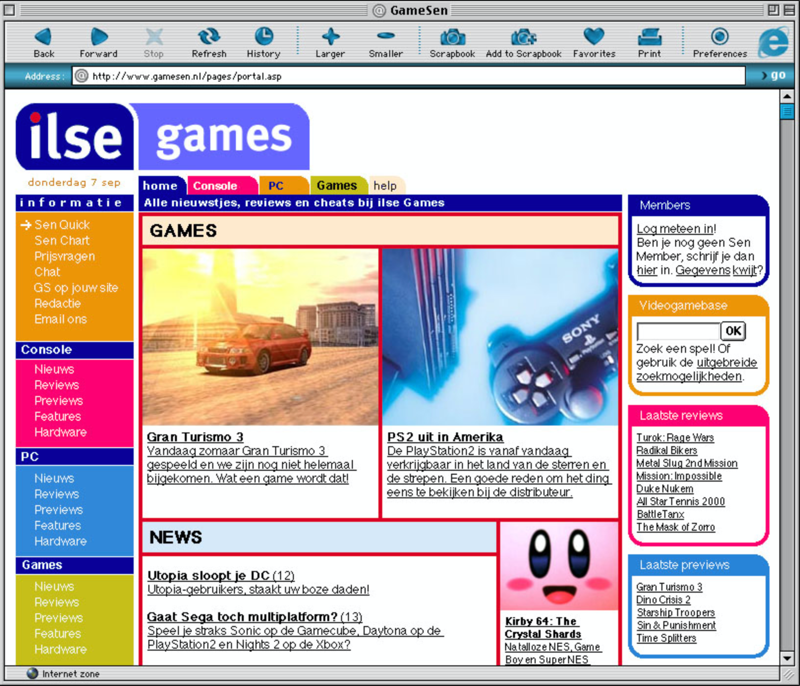Click the Forward arrow button

pyautogui.click(x=98, y=37)
